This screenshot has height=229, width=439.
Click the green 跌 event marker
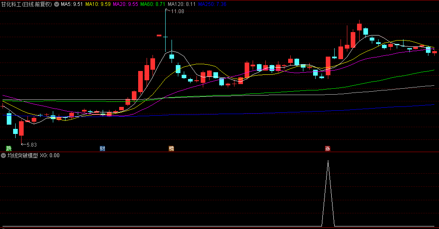pyautogui.click(x=9, y=148)
